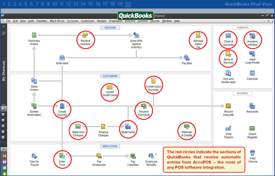
Task: Open the File menu
Action: point(8,21)
